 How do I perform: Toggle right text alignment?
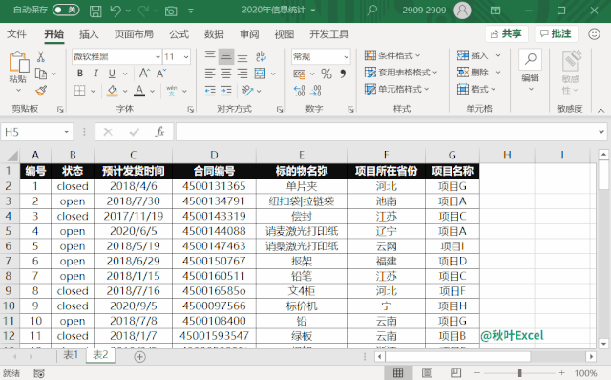[x=242, y=74]
